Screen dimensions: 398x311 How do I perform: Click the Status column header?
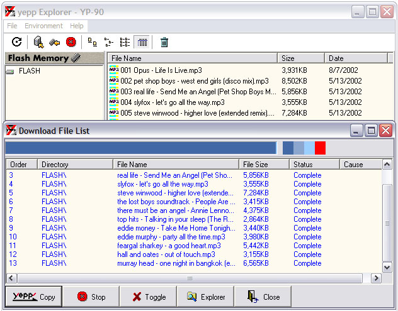(x=314, y=165)
